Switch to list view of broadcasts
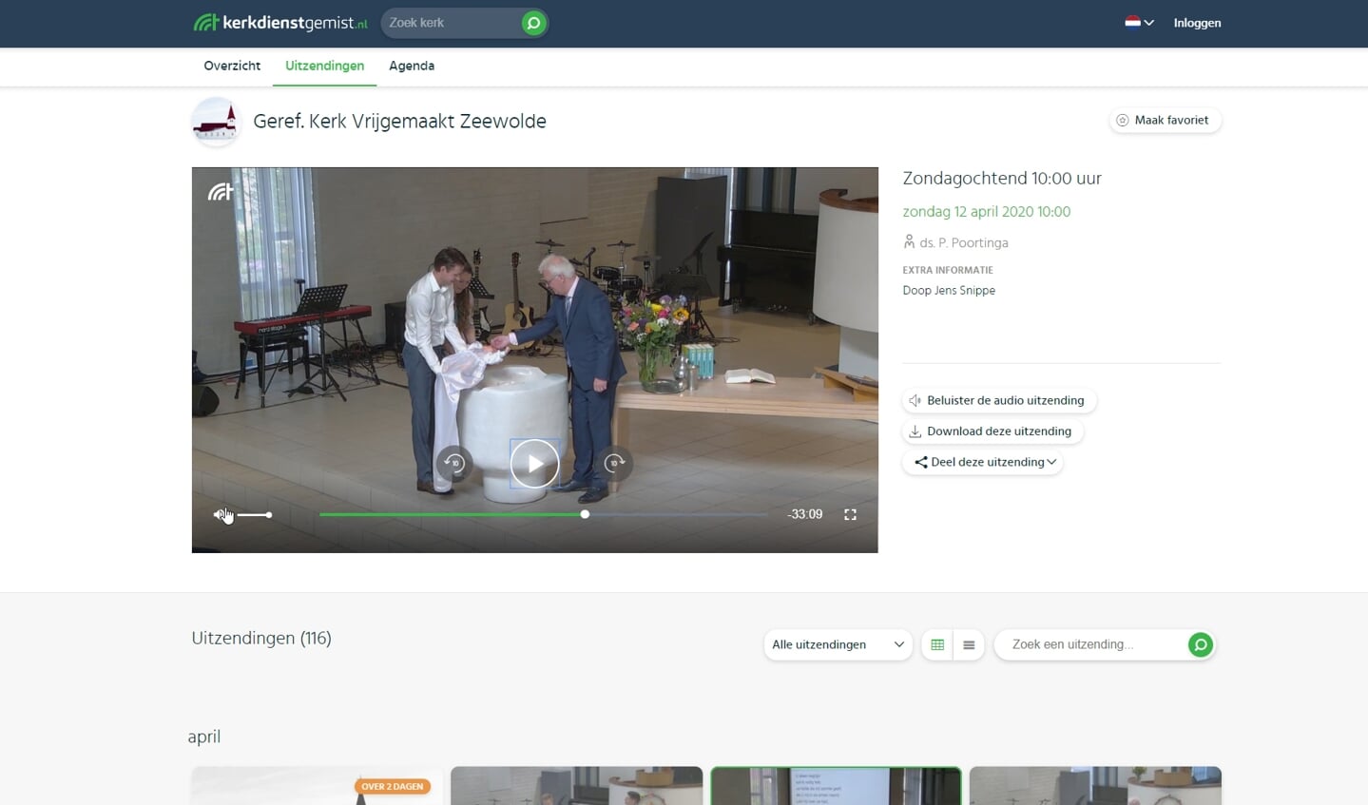 pos(969,645)
